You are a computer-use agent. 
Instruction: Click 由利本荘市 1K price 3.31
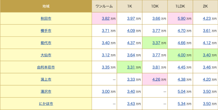point(131,67)
